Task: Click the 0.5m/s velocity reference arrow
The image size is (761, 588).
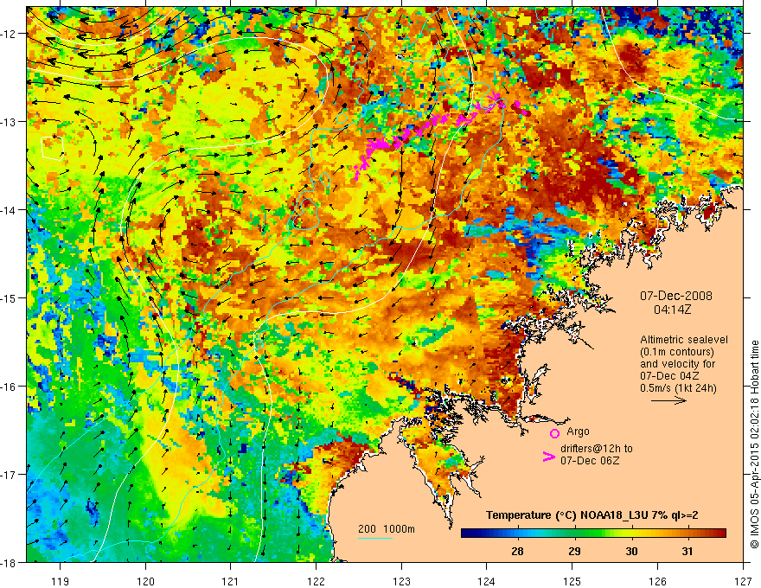Action: point(668,400)
